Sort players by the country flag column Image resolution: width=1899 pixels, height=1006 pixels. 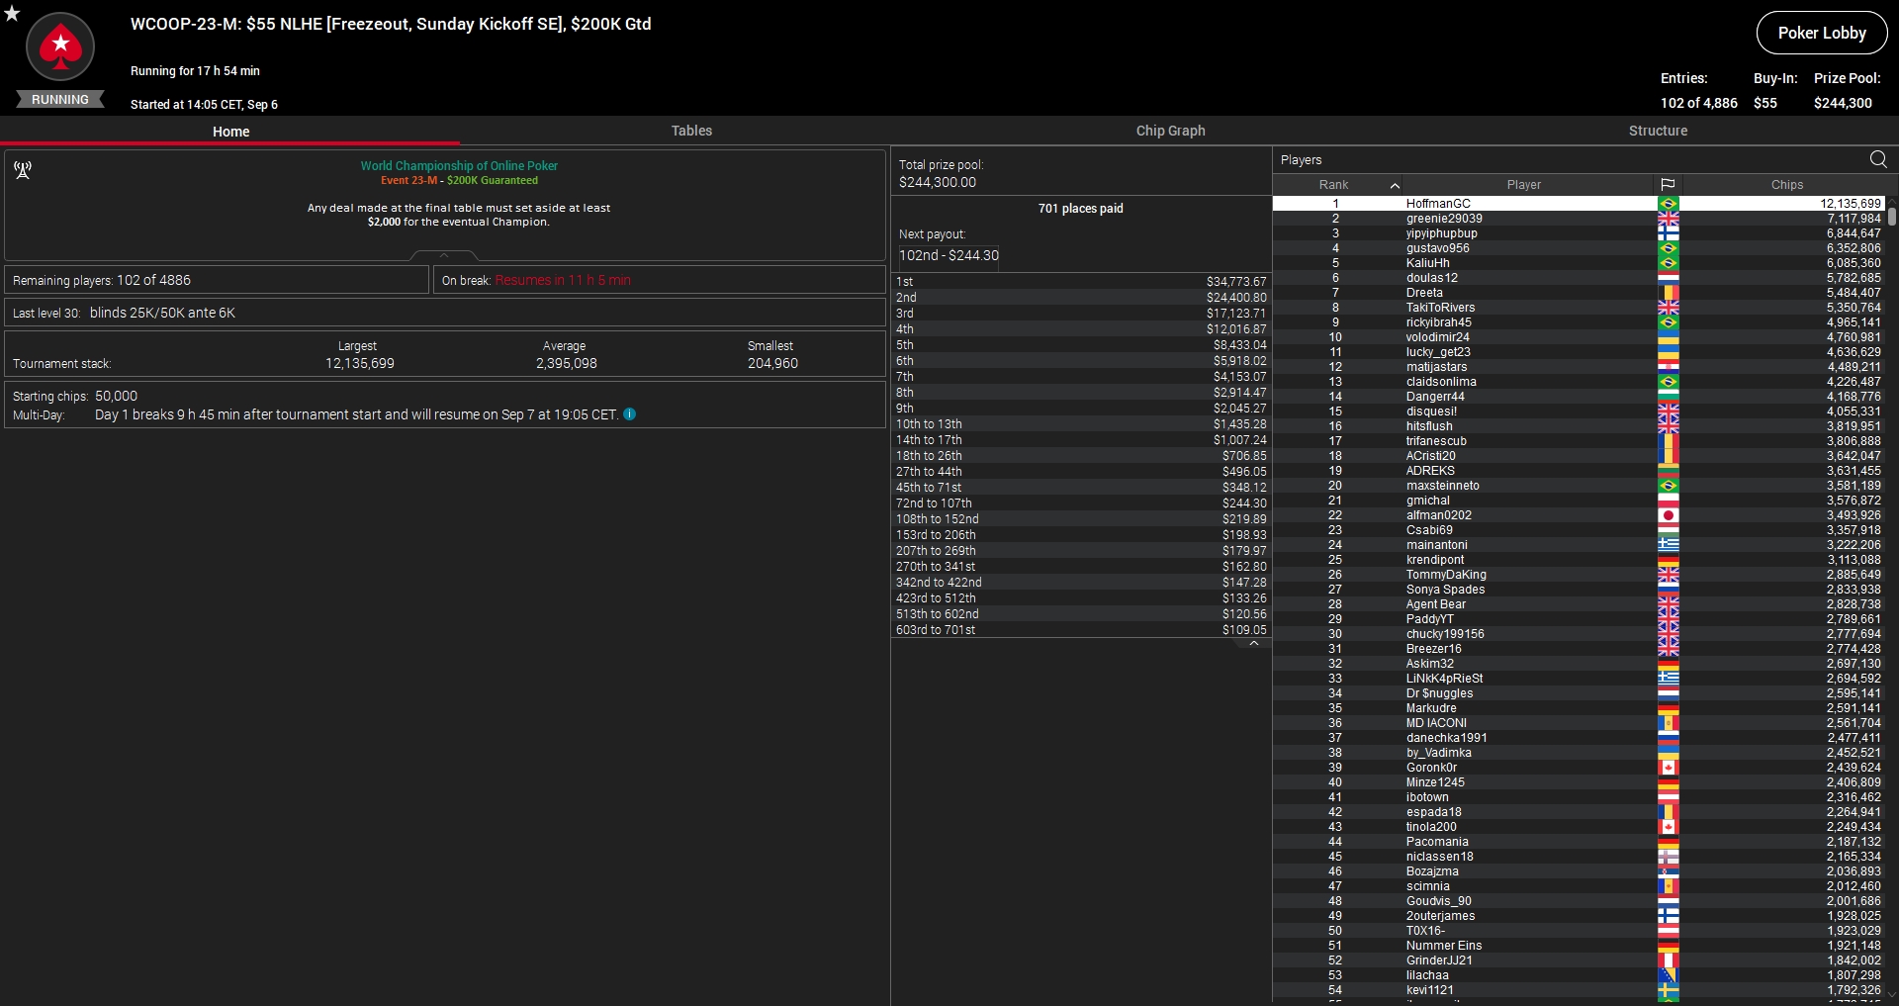[1668, 185]
